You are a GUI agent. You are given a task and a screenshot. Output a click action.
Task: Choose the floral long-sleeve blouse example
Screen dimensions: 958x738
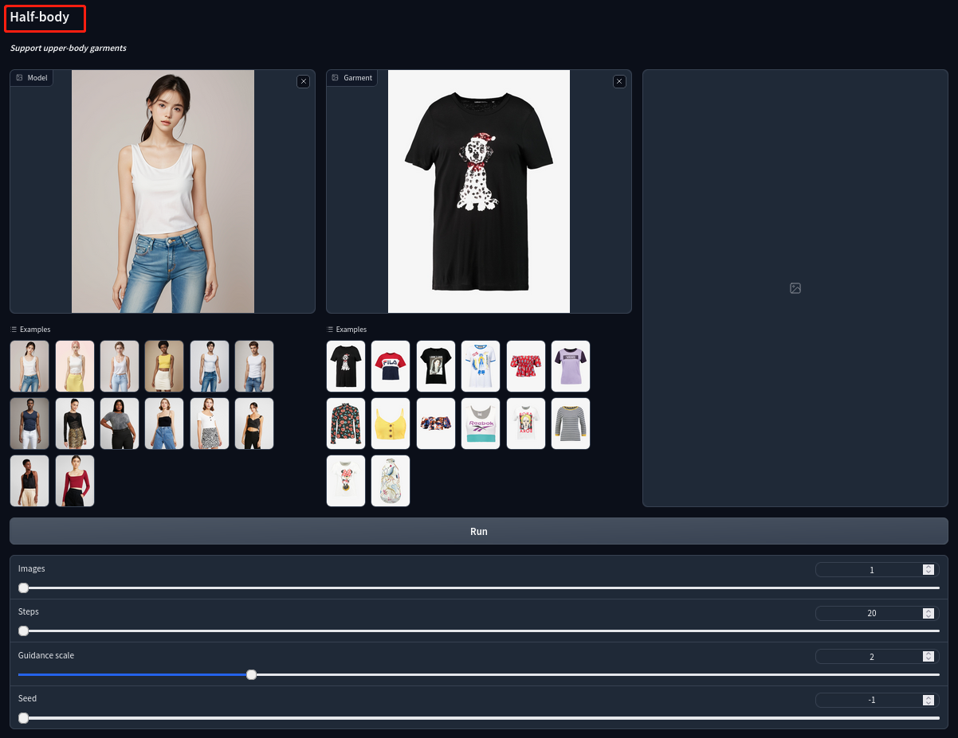click(x=346, y=424)
